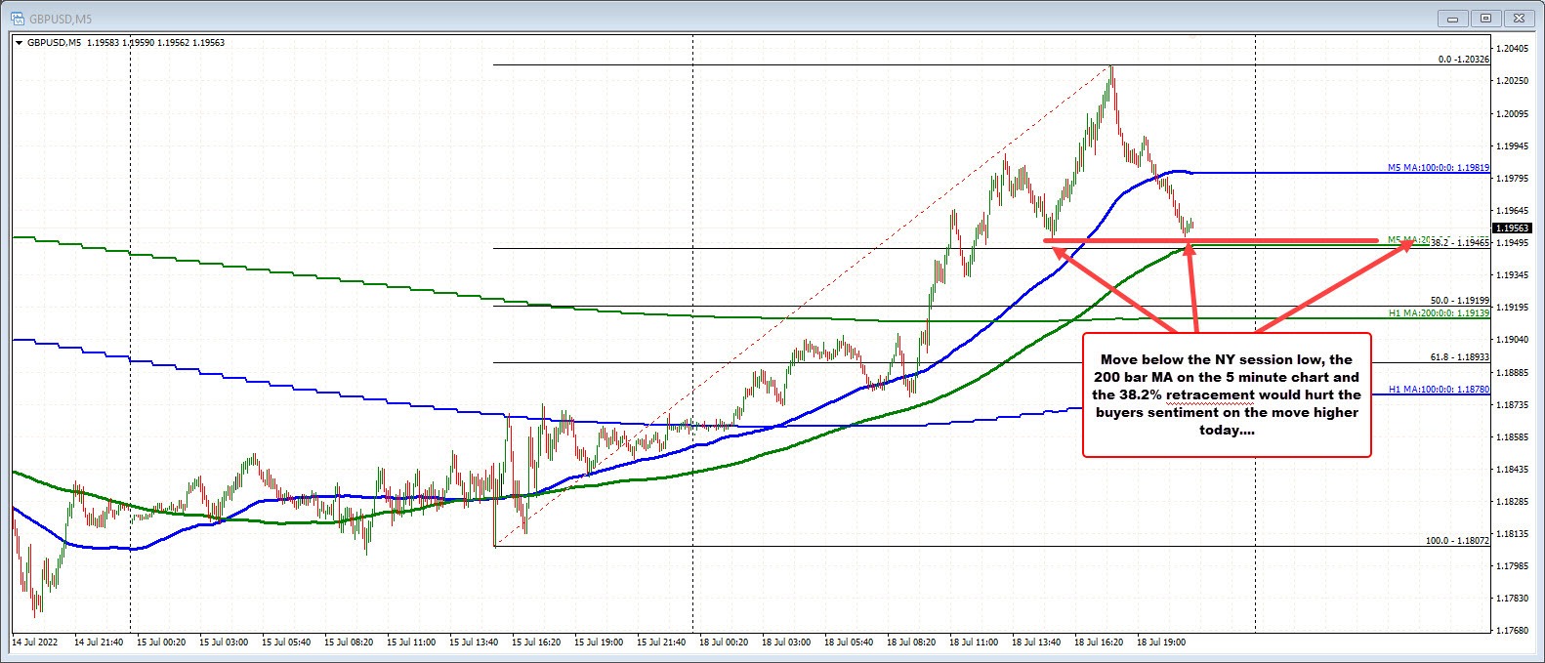The width and height of the screenshot is (1545, 663).
Task: Click the Fibonacci label '61.8 - 1.18933'
Action: (1460, 357)
